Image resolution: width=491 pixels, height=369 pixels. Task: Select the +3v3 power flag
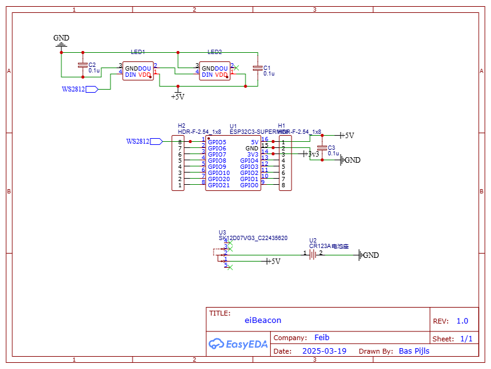(311, 154)
